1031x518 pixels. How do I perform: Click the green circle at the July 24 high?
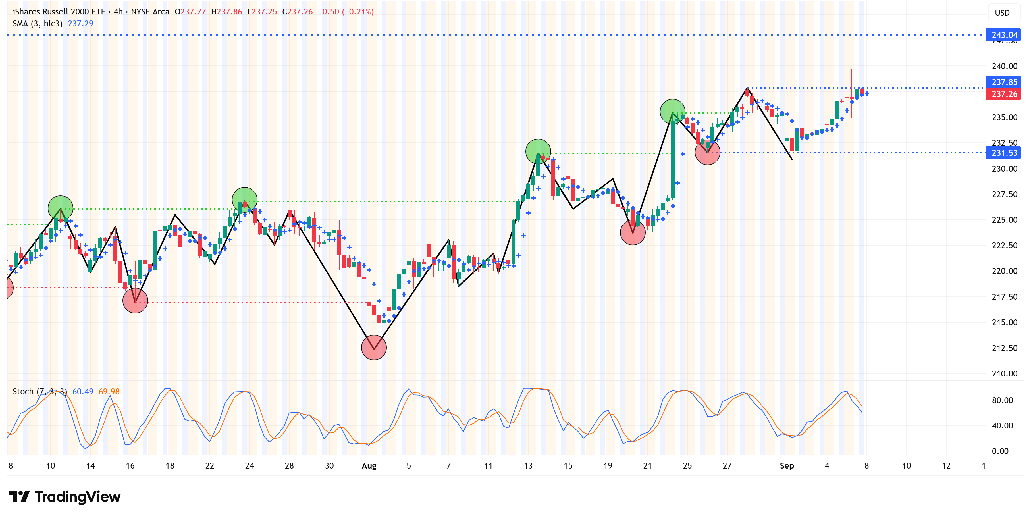tap(245, 199)
